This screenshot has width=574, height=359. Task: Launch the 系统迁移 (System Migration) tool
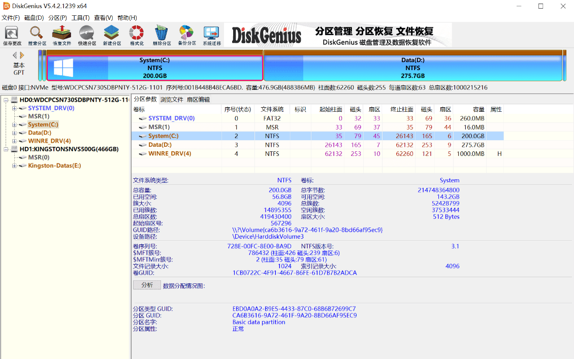pyautogui.click(x=211, y=35)
